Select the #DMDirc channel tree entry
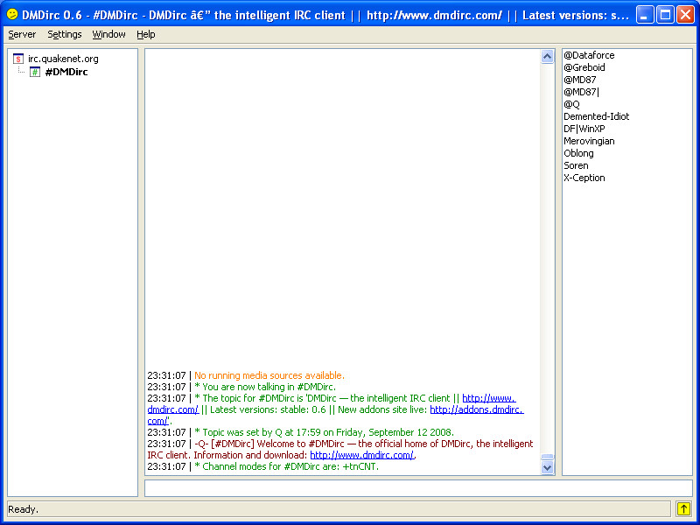 coord(66,72)
